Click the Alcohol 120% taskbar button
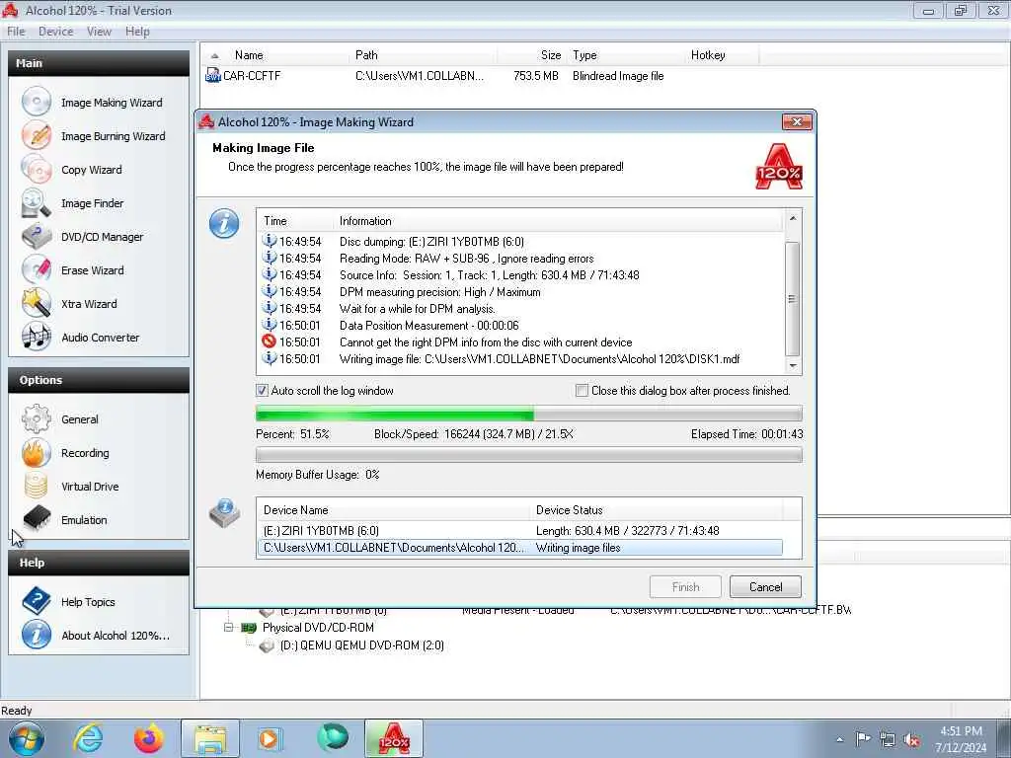The height and width of the screenshot is (758, 1011). (x=394, y=738)
